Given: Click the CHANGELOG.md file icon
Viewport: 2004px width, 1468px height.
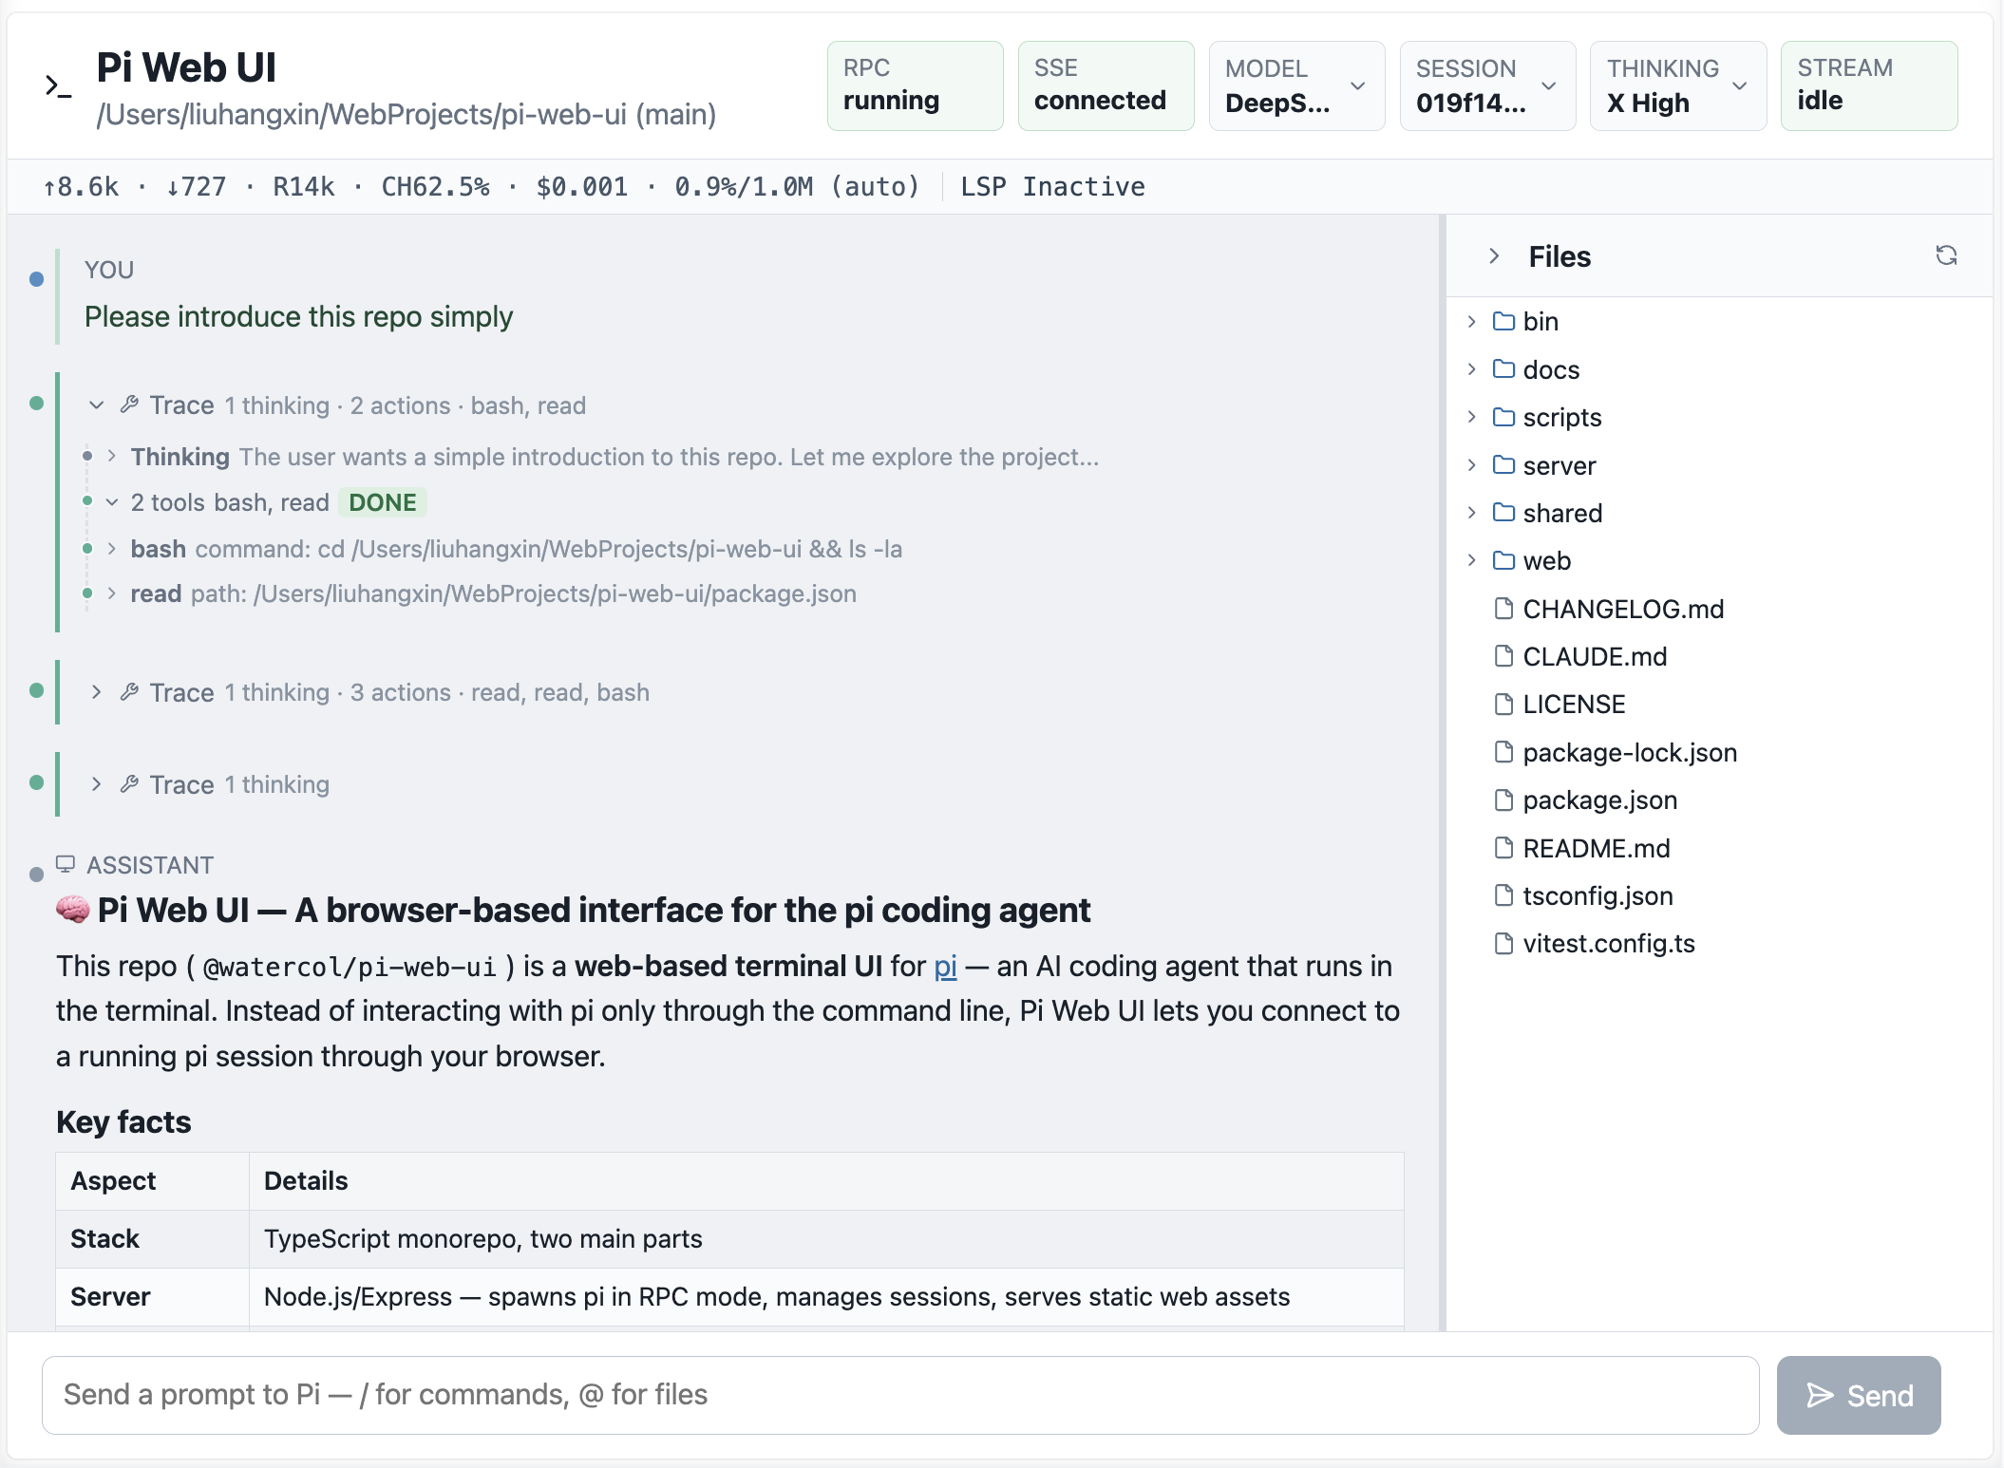Looking at the screenshot, I should pyautogui.click(x=1503, y=609).
